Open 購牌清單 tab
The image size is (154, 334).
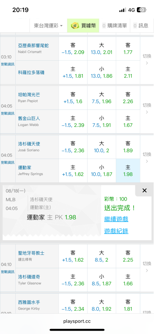[115, 26]
